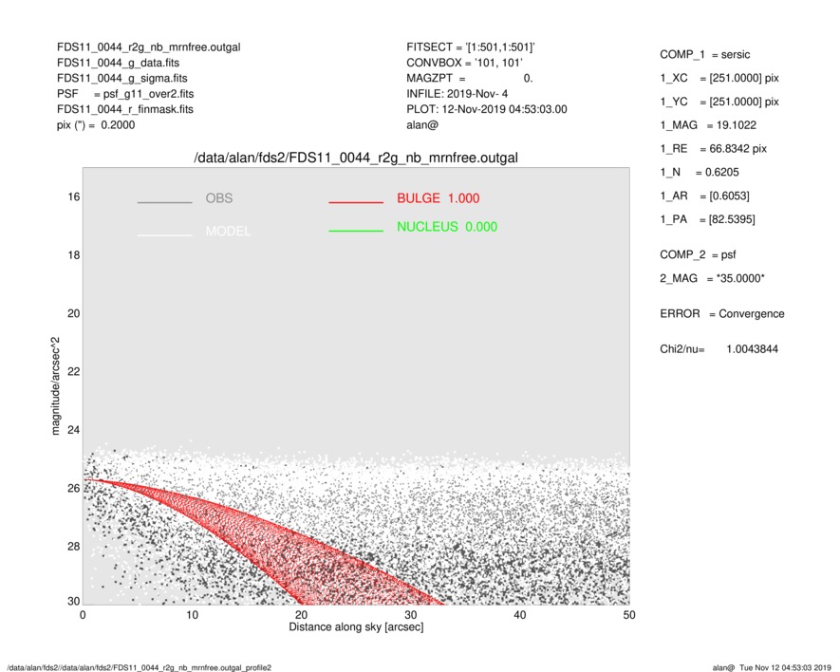Select the FDS11_0044_r_finmask.fits line
The height and width of the screenshot is (672, 840).
pos(125,109)
